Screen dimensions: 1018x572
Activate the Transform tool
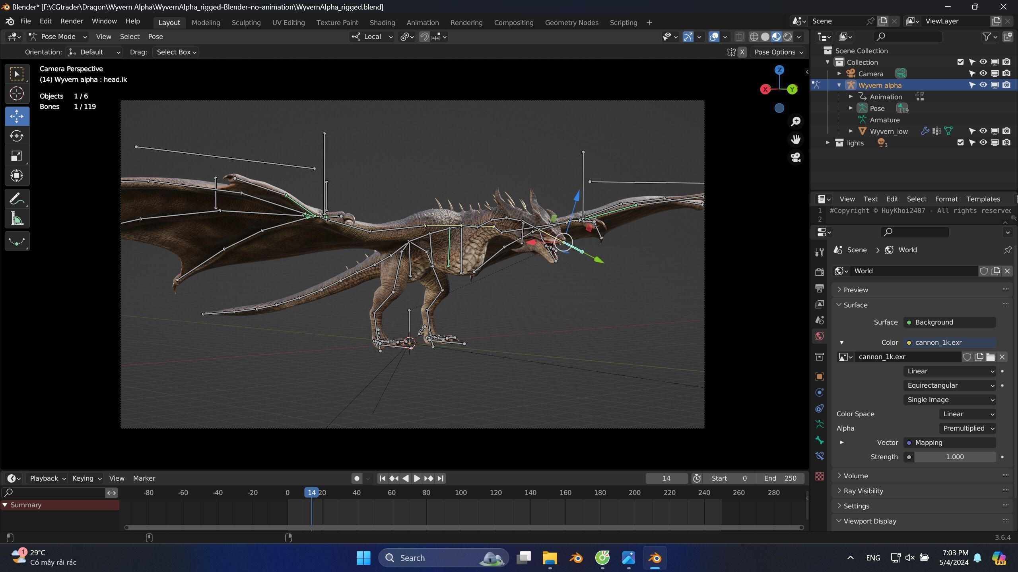17,176
